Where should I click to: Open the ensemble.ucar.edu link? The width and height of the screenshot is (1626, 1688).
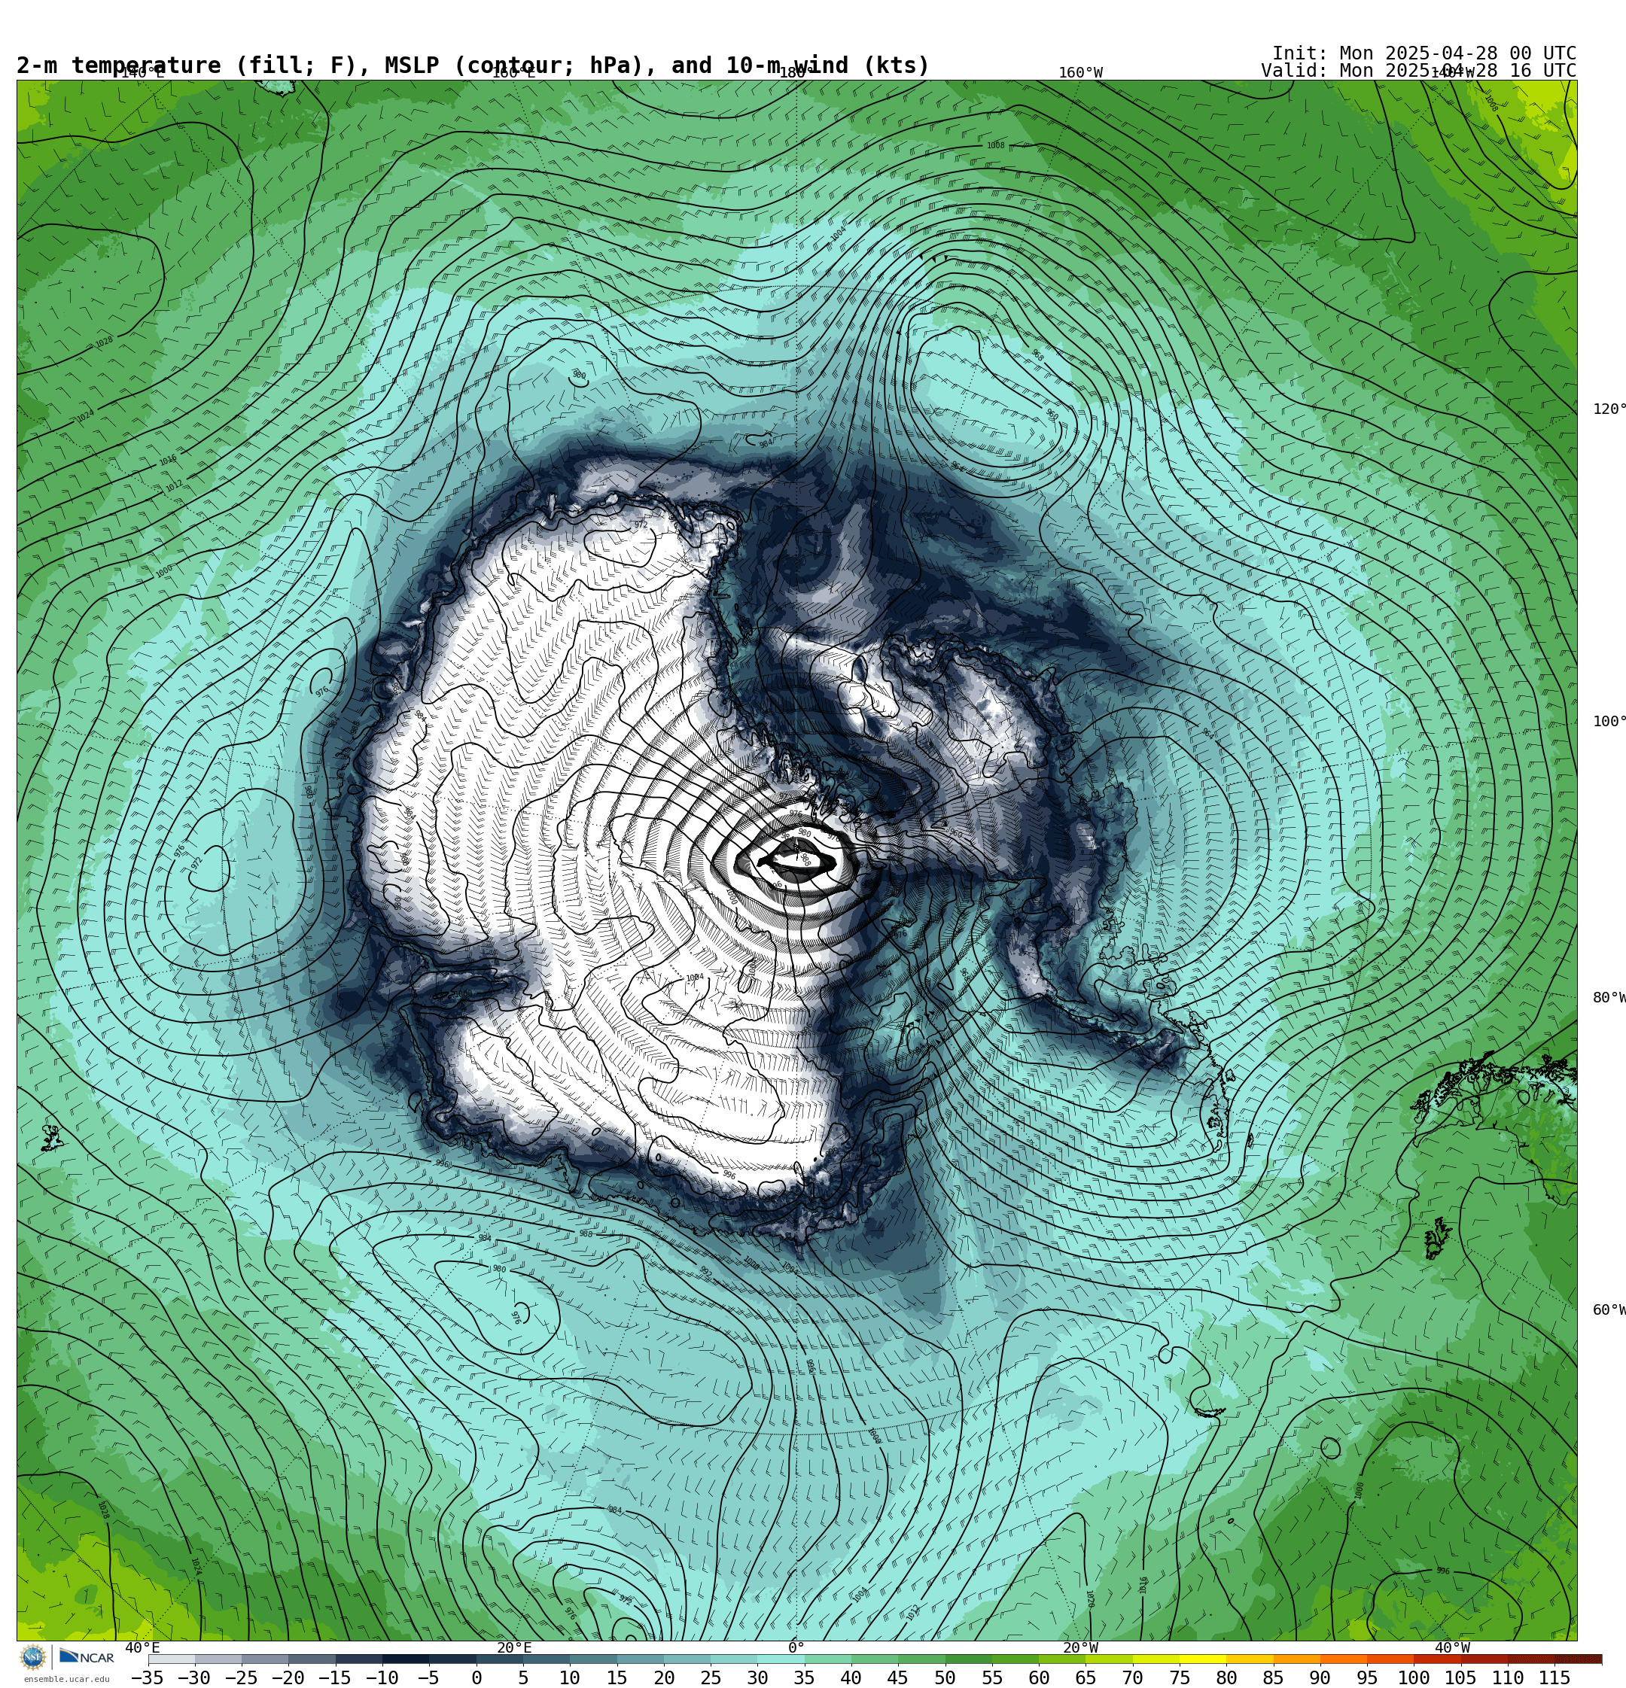[x=66, y=1680]
